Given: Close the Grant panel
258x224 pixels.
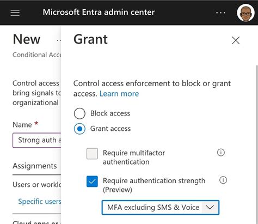Looking at the screenshot, I should pyautogui.click(x=236, y=40).
